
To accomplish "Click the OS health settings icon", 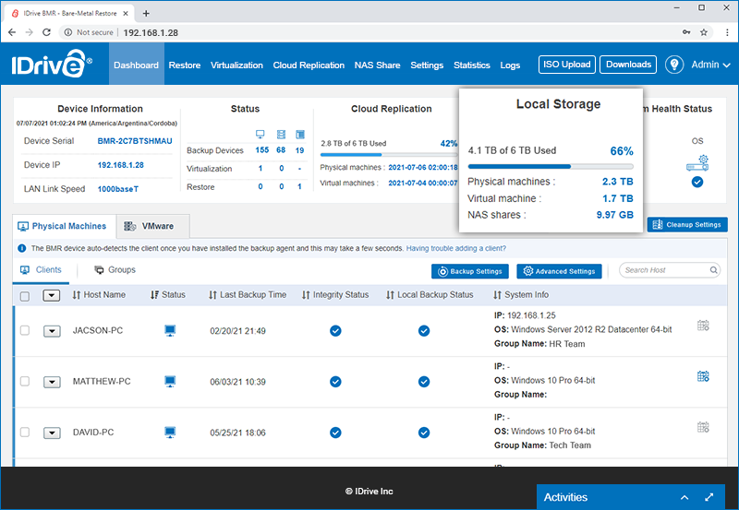I will coord(697,163).
